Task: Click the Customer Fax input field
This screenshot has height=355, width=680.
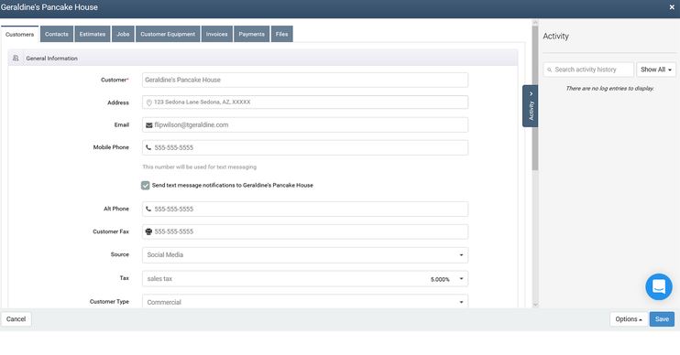Action: pyautogui.click(x=305, y=231)
